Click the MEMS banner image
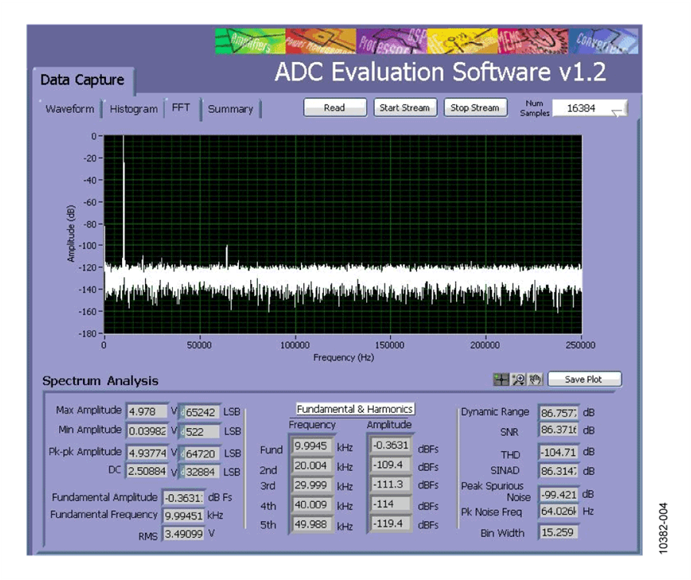Screen dimensions: 691x580 tap(533, 41)
